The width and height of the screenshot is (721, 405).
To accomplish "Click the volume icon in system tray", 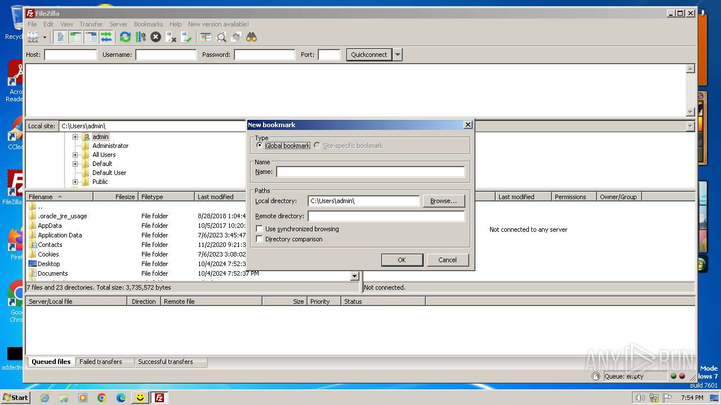I will [x=640, y=398].
